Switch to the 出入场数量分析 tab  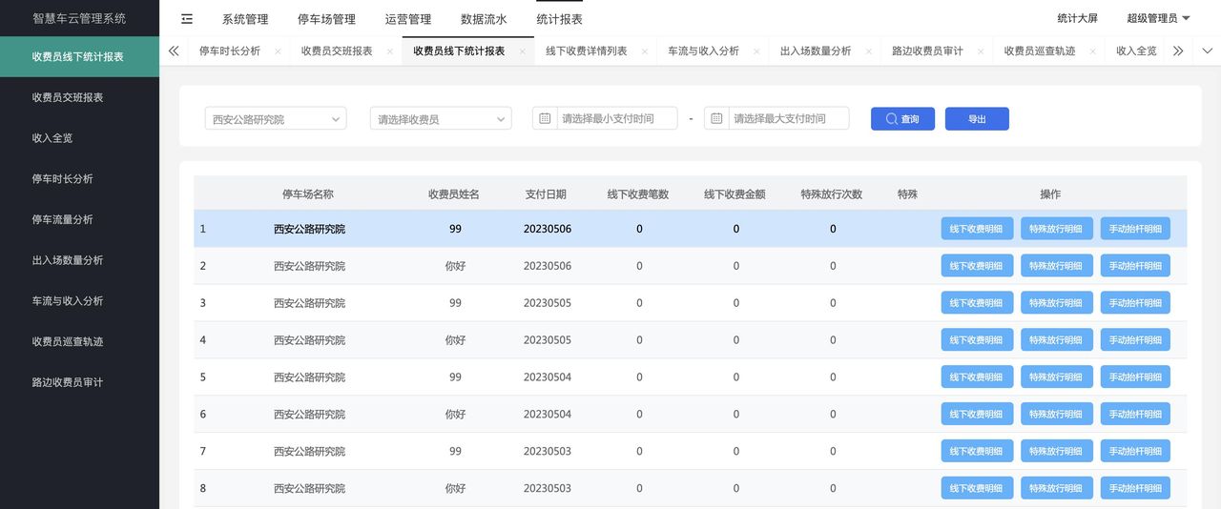point(816,51)
